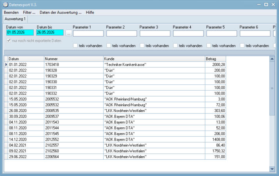Click Beenden to quit the application
279x176 pixels.
coord(11,12)
